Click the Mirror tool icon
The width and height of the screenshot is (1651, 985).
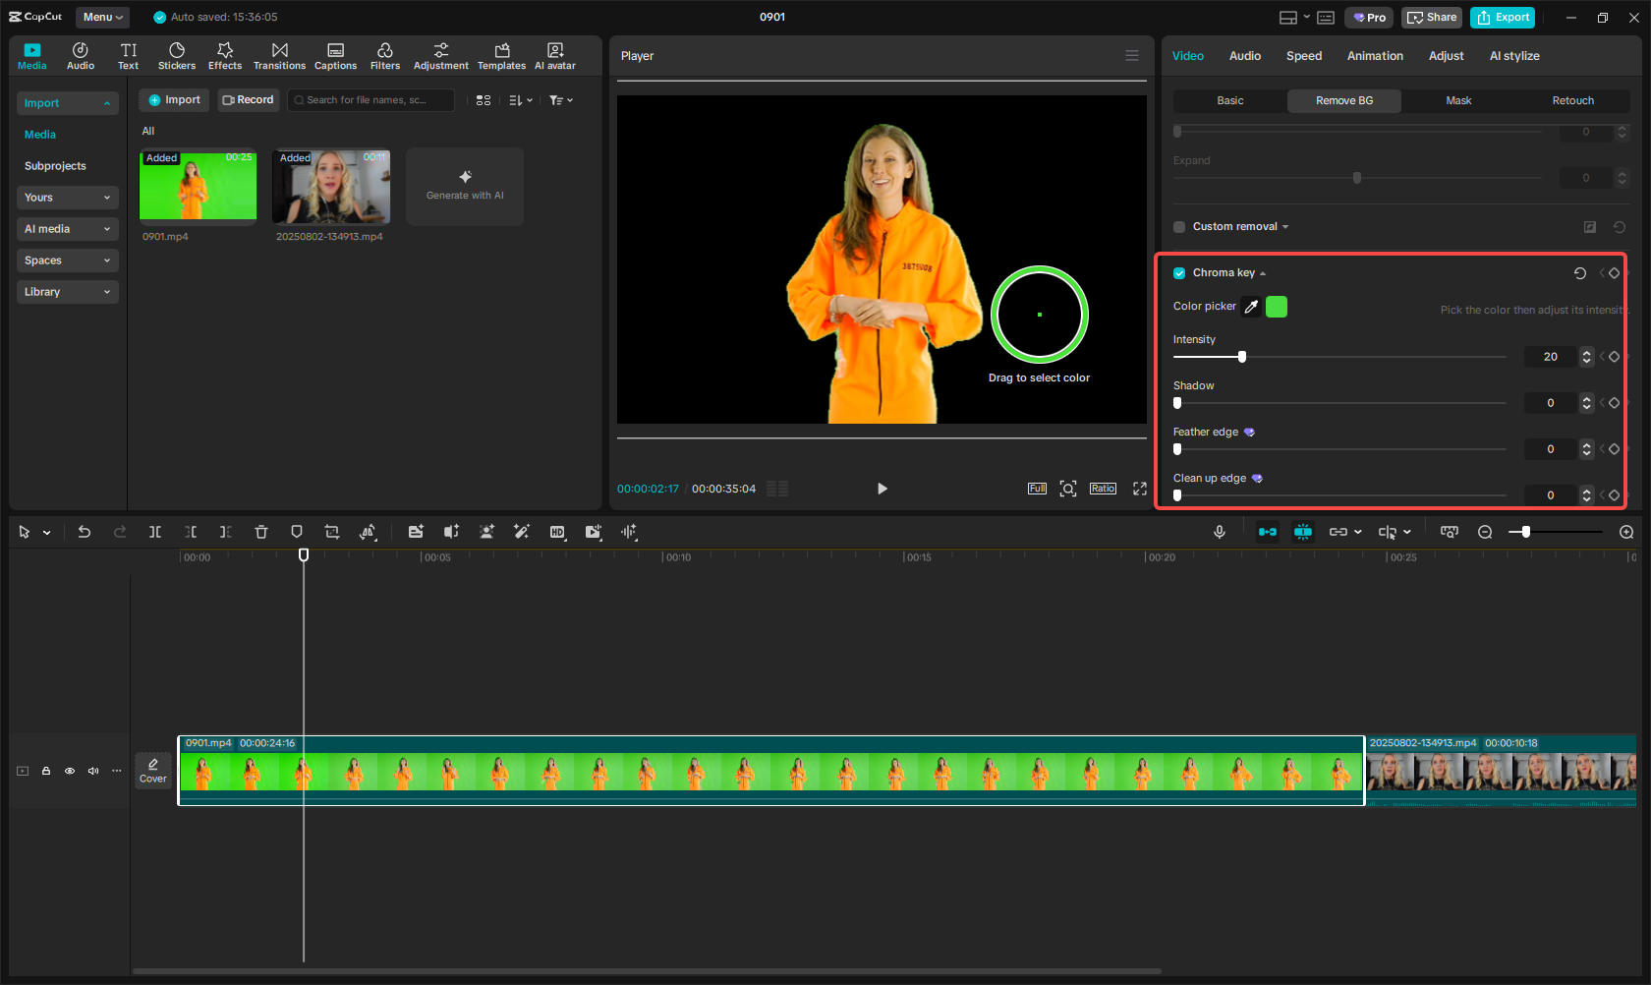click(369, 532)
